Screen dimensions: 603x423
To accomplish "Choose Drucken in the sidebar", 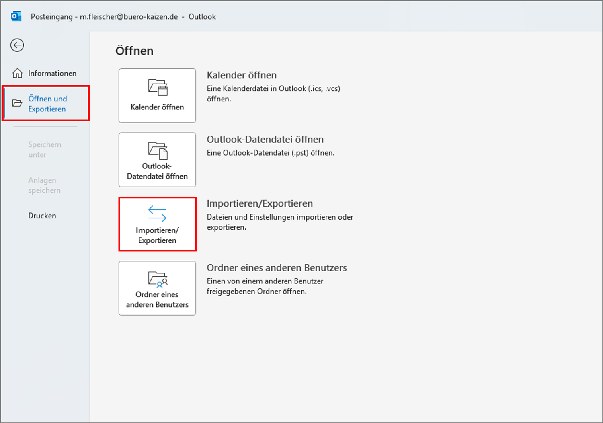I will coord(42,216).
